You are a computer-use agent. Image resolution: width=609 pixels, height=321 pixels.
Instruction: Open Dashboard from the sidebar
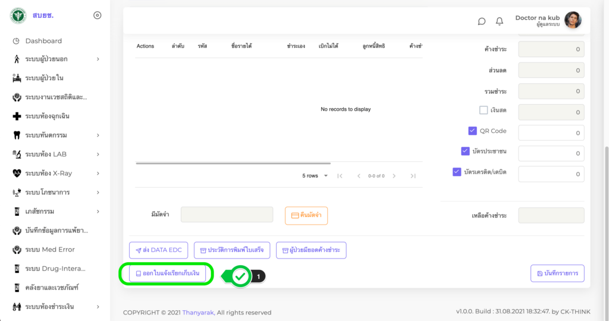(43, 41)
